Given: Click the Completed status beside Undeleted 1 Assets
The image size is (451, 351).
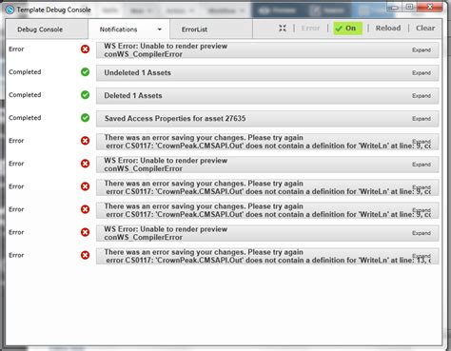Looking at the screenshot, I should coord(25,72).
